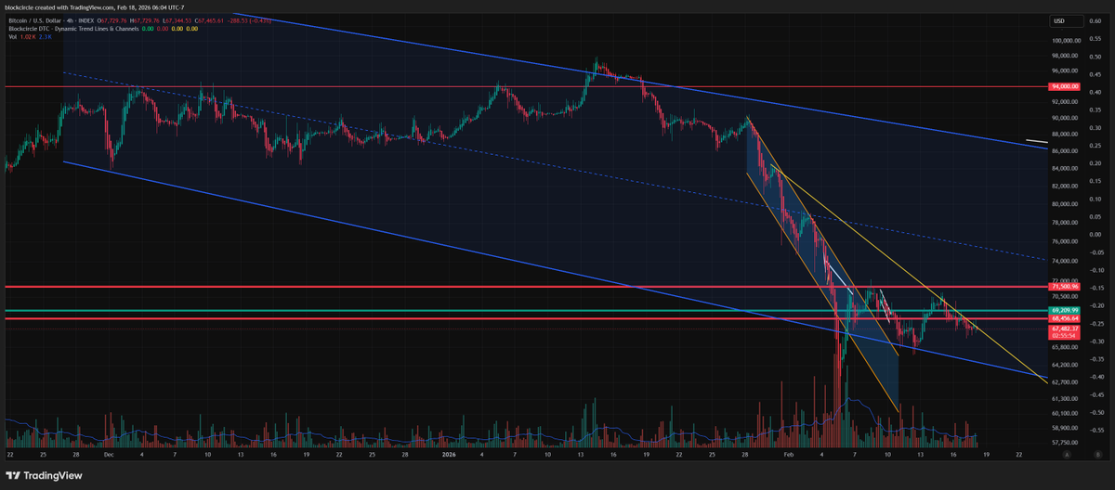Click the 1.02 K volume value
Screen dimensions: 1115x490
click(x=27, y=37)
